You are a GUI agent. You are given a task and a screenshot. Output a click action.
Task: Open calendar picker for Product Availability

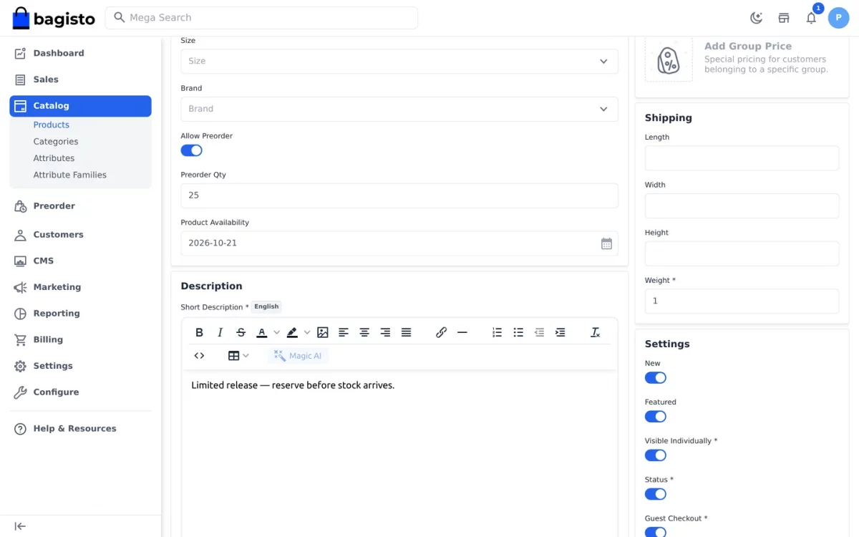pos(606,243)
